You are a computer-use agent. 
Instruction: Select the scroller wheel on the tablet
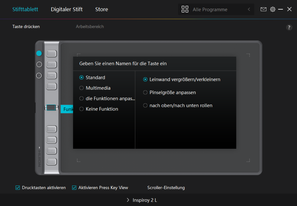click(51, 108)
